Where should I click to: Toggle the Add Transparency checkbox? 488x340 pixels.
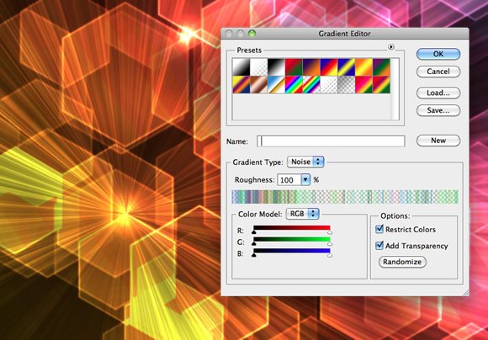[x=379, y=246]
